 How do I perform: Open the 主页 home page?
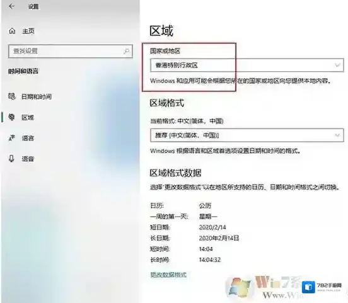(28, 31)
